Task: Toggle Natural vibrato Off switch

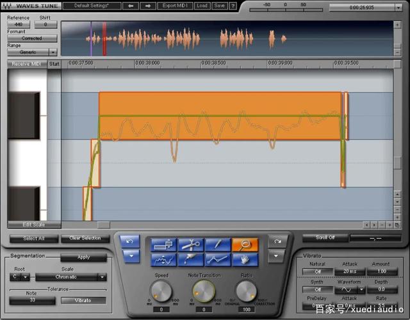Action: [x=318, y=271]
